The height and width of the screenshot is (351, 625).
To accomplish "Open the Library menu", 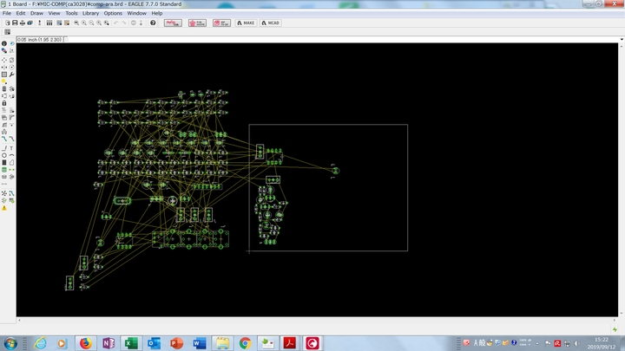I will pyautogui.click(x=90, y=14).
